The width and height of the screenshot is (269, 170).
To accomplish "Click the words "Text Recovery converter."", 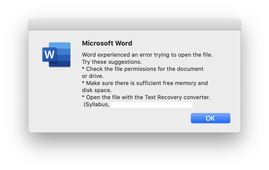I will tap(177, 97).
